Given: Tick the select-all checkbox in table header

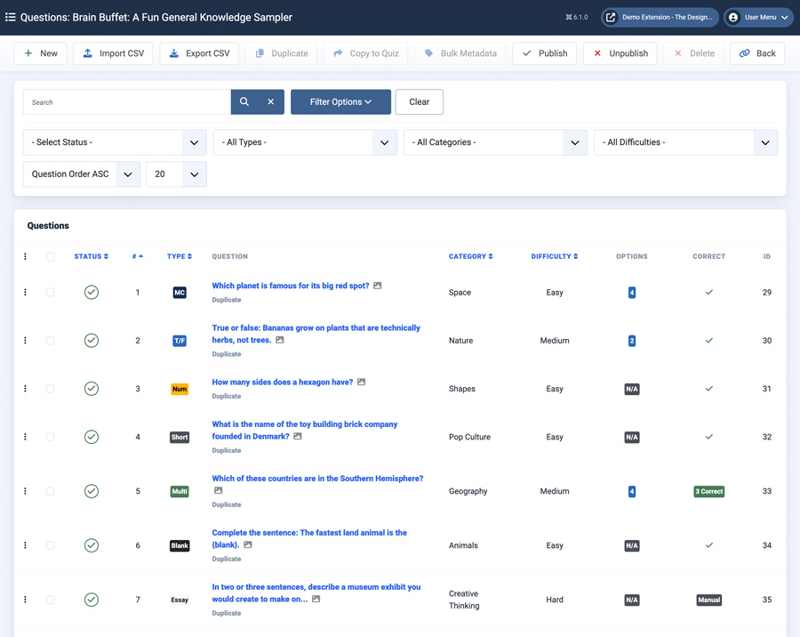Looking at the screenshot, I should pyautogui.click(x=50, y=256).
